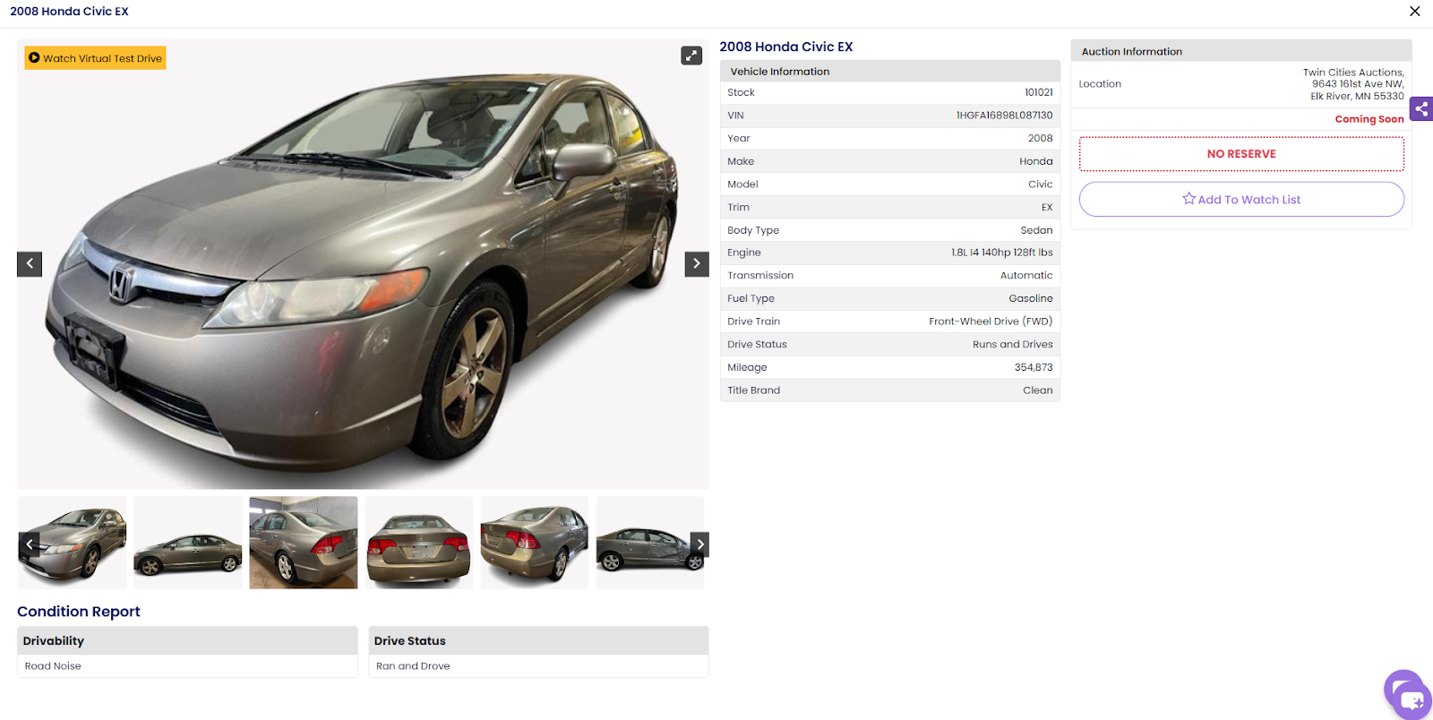The image size is (1433, 720).
Task: Watch Virtual Test Drive video
Action: point(95,58)
